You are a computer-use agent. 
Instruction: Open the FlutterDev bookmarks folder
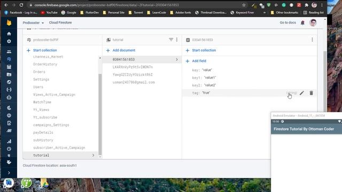[x=90, y=13]
